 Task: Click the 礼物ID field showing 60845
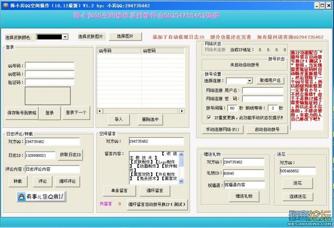[x=244, y=174]
